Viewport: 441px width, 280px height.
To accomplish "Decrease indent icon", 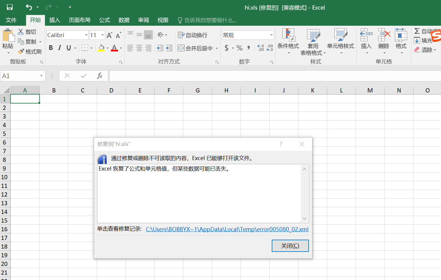I will tap(160, 48).
